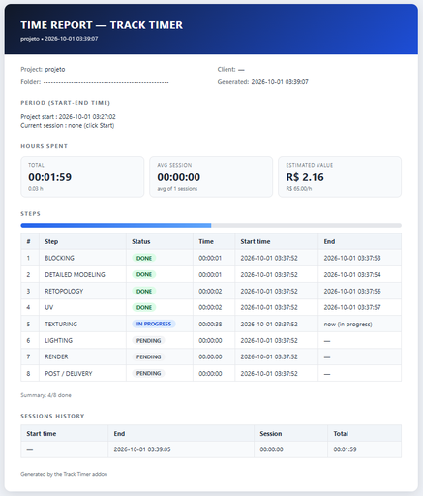
Task: Click the End header in steps table
Action: pos(329,241)
